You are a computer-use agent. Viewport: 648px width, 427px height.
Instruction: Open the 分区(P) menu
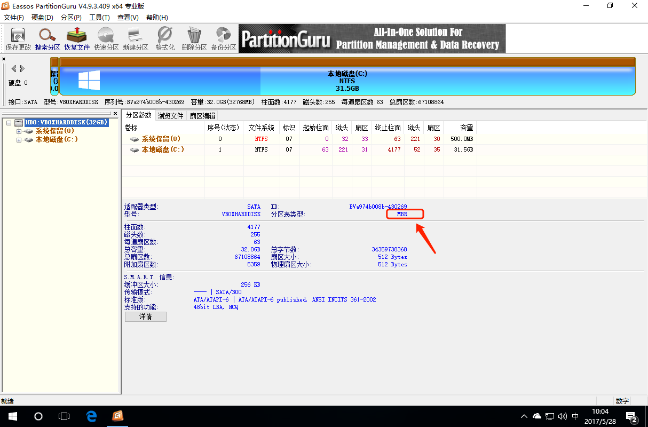[x=71, y=18]
